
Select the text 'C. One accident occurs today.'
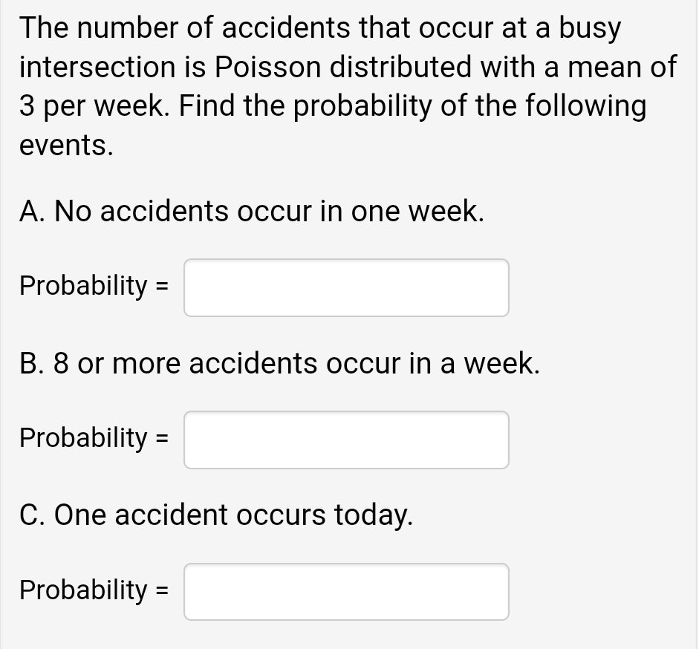[216, 515]
